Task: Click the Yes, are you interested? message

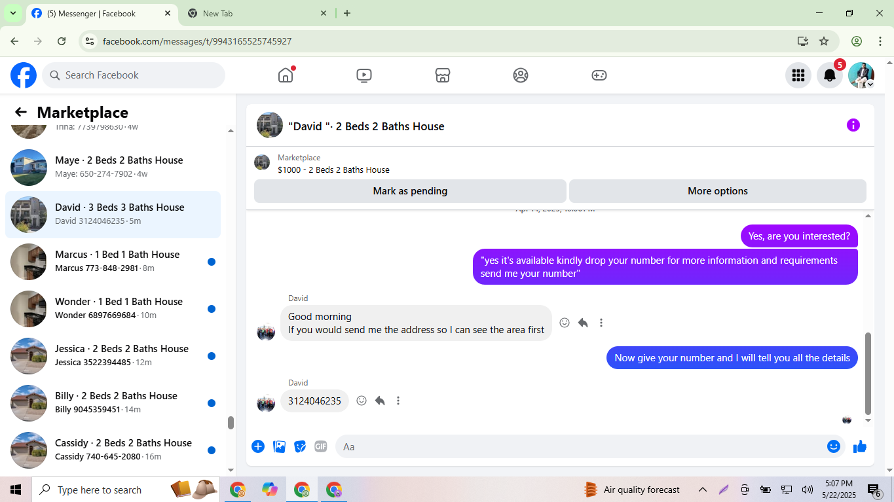Action: pos(799,236)
